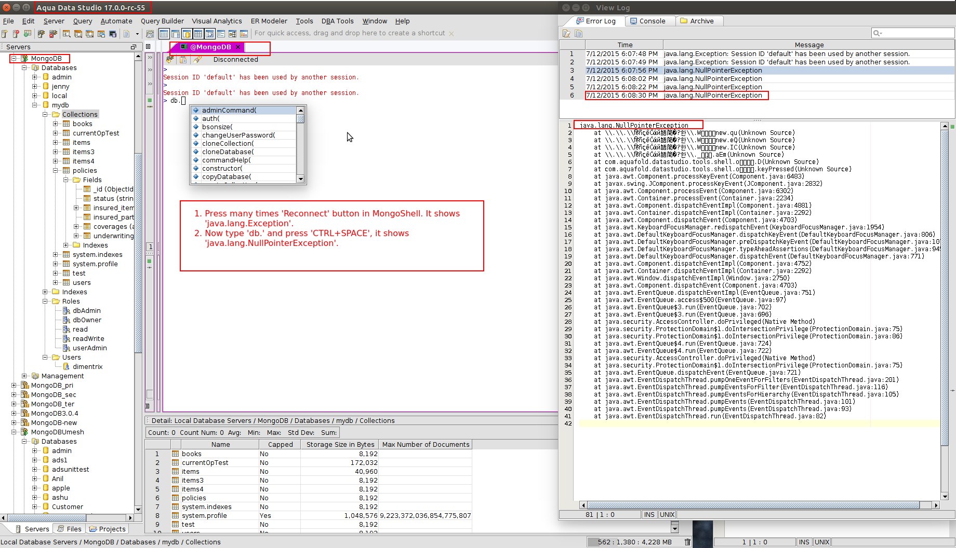
Task: Expand the Indexes folder under policies
Action: point(66,245)
